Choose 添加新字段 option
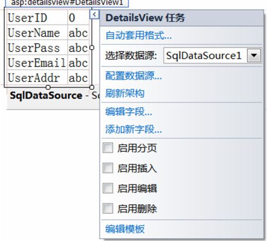 133,129
